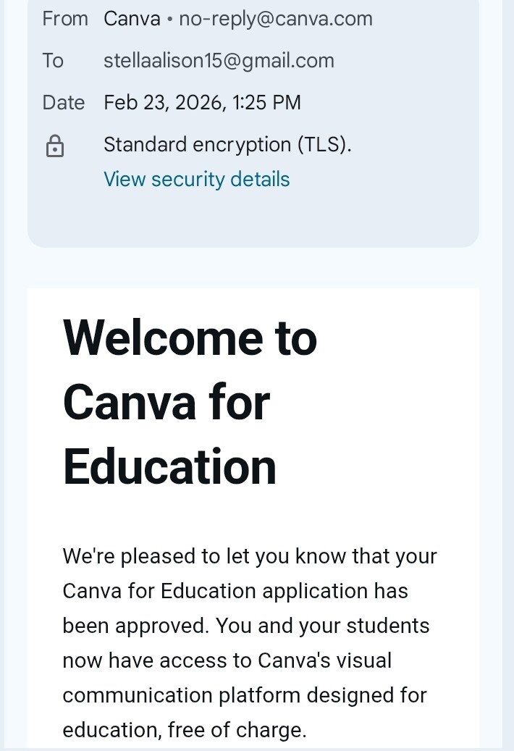Tap the recipient address stellaalison15@gmail.com
The width and height of the screenshot is (514, 751).
click(x=219, y=61)
